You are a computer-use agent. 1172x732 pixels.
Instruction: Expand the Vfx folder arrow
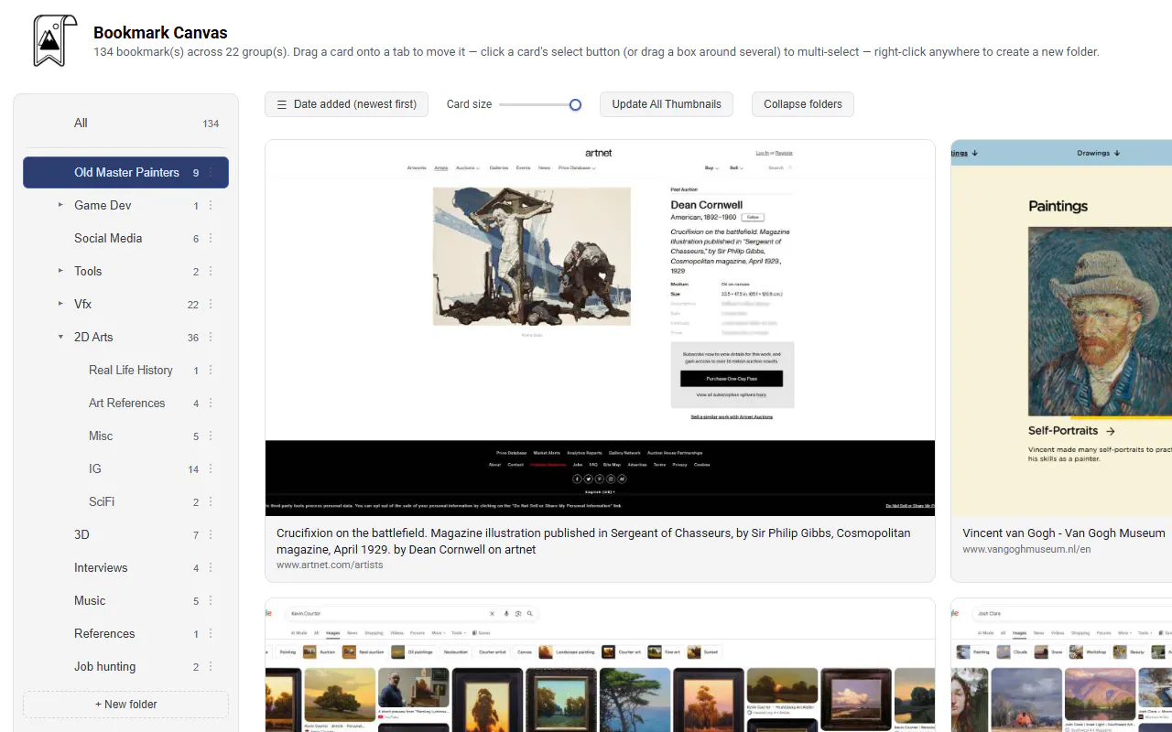60,304
